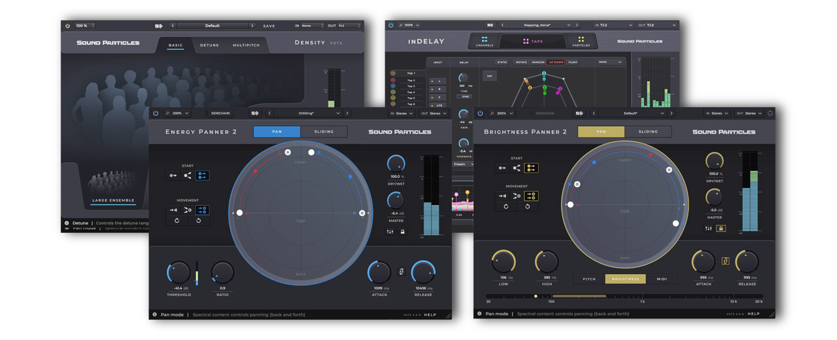The width and height of the screenshot is (837, 340).
Task: Toggle lock icon below Master in Energy Panner
Action: click(403, 231)
